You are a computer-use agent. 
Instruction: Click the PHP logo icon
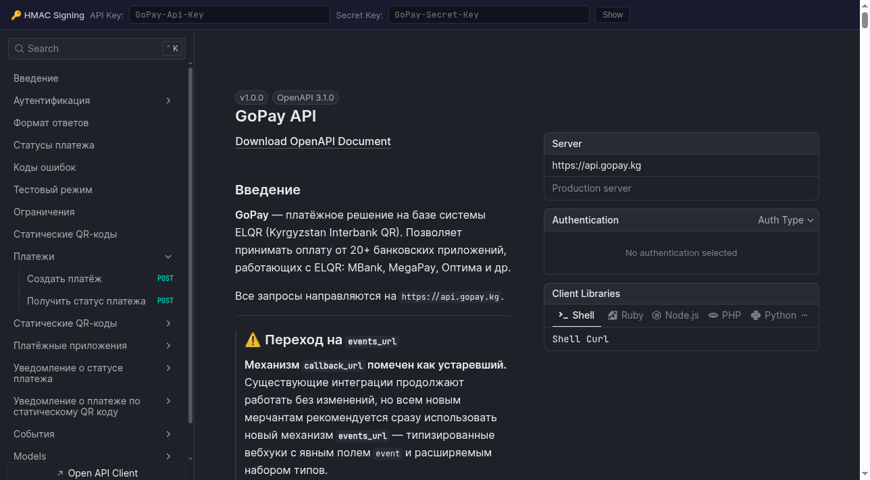click(x=713, y=315)
